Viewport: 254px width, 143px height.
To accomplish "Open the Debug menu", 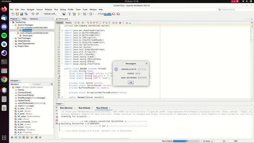I will [x=63, y=10].
